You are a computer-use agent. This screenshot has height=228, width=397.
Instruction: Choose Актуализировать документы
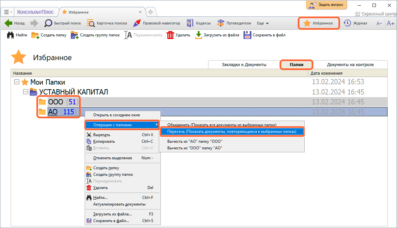coord(122,204)
